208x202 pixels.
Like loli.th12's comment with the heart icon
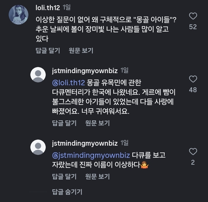click(193, 16)
